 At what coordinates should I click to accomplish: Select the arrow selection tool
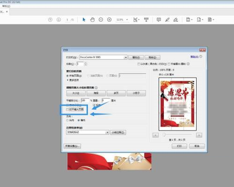84,20
